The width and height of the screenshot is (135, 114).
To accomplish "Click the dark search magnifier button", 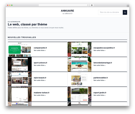I will click(x=125, y=12).
